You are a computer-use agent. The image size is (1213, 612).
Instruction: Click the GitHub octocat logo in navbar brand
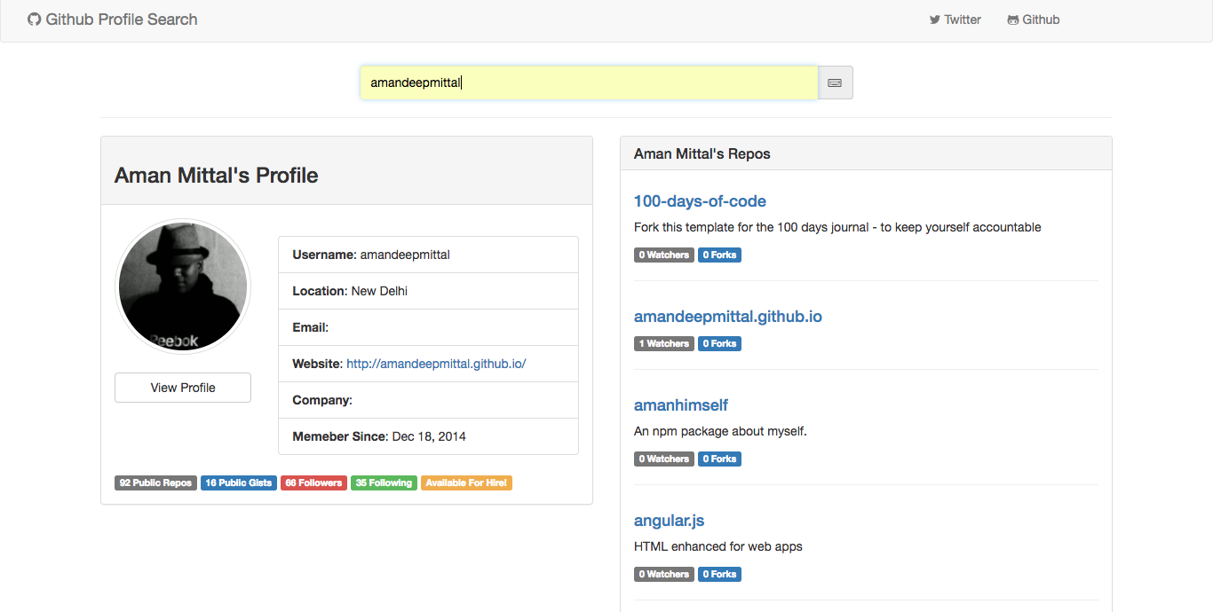tap(35, 20)
